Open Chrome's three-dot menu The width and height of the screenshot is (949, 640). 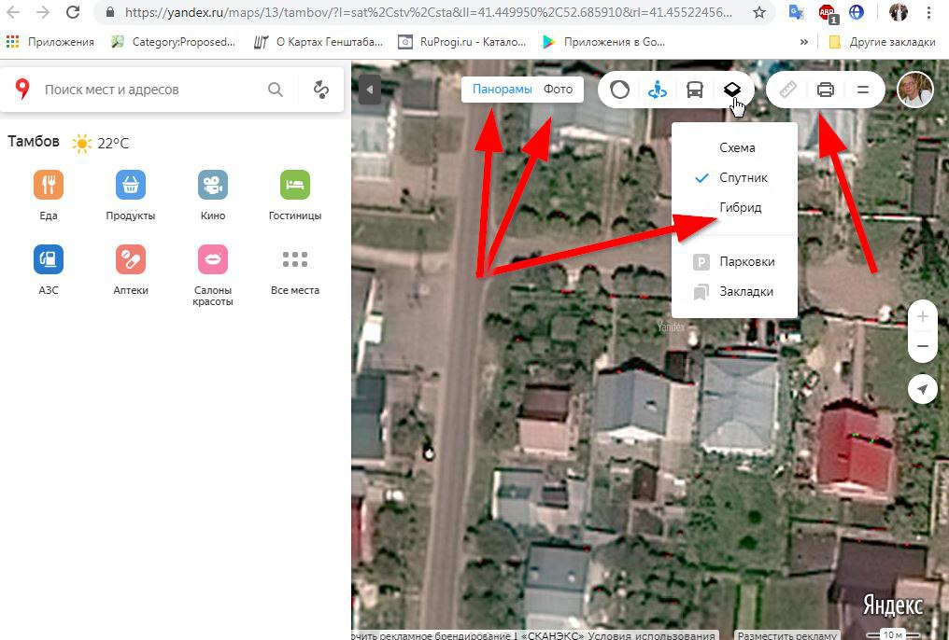click(x=929, y=12)
